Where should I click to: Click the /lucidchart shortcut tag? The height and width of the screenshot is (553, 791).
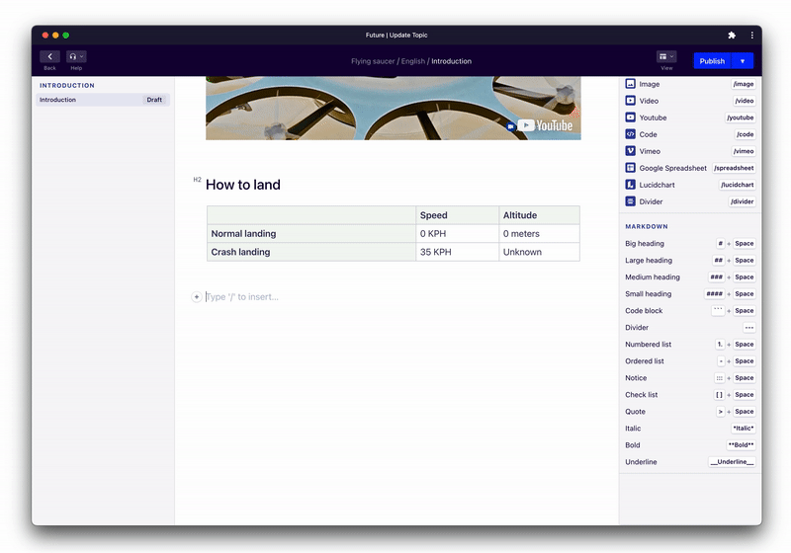(737, 185)
